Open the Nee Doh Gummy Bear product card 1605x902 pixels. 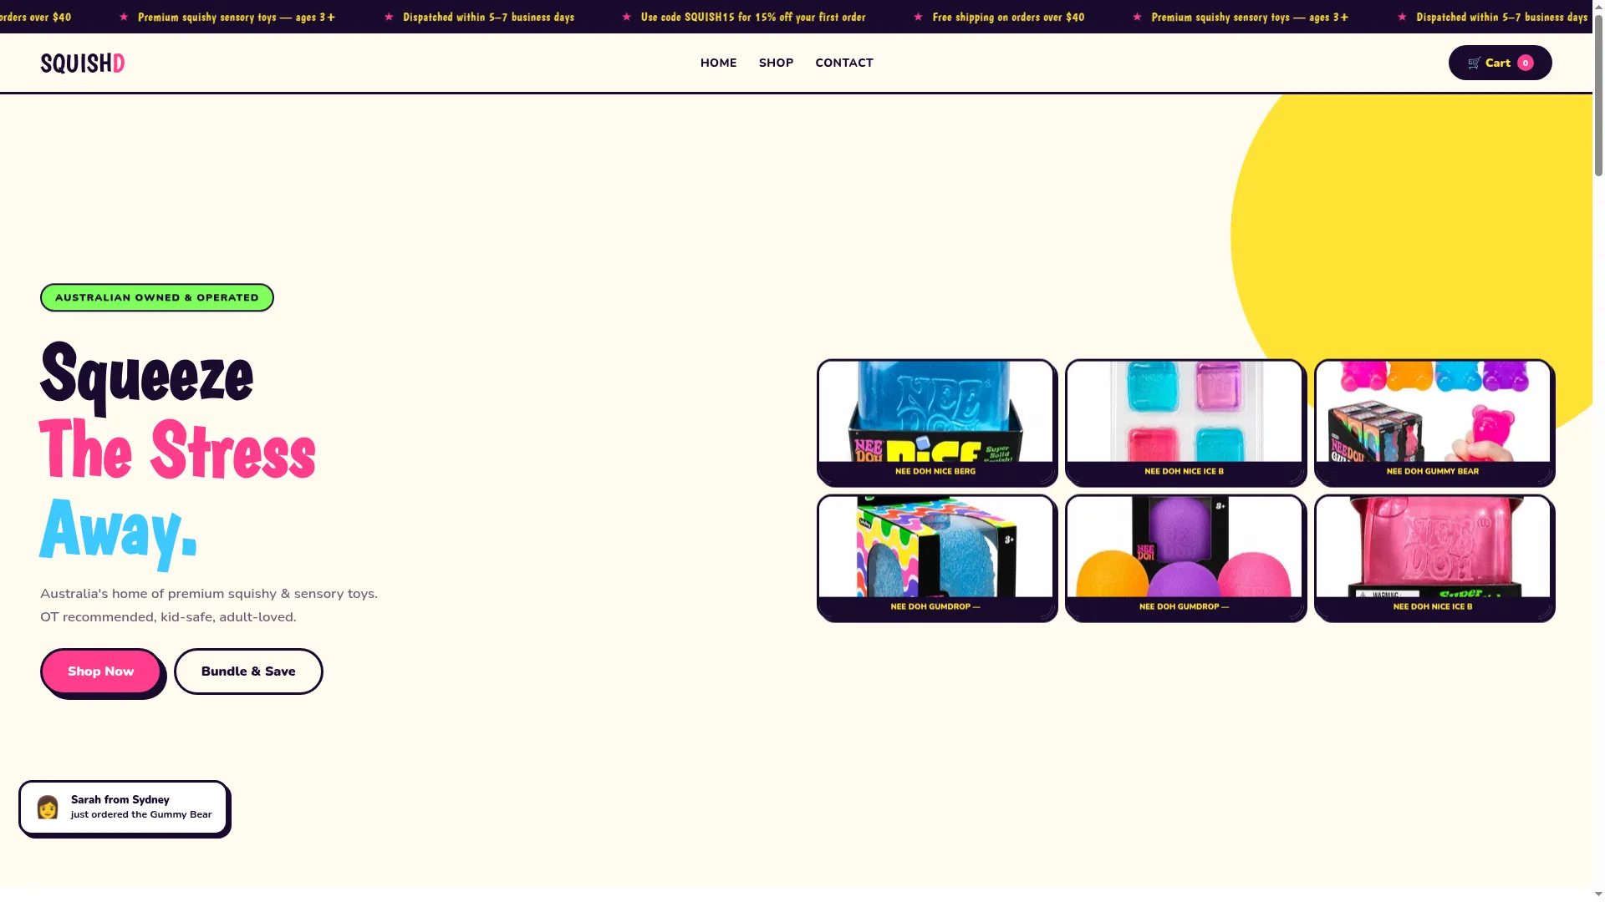[x=1434, y=422]
